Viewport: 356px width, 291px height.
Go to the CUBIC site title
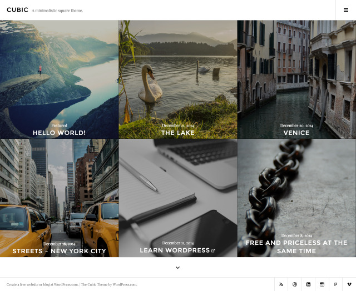17,10
